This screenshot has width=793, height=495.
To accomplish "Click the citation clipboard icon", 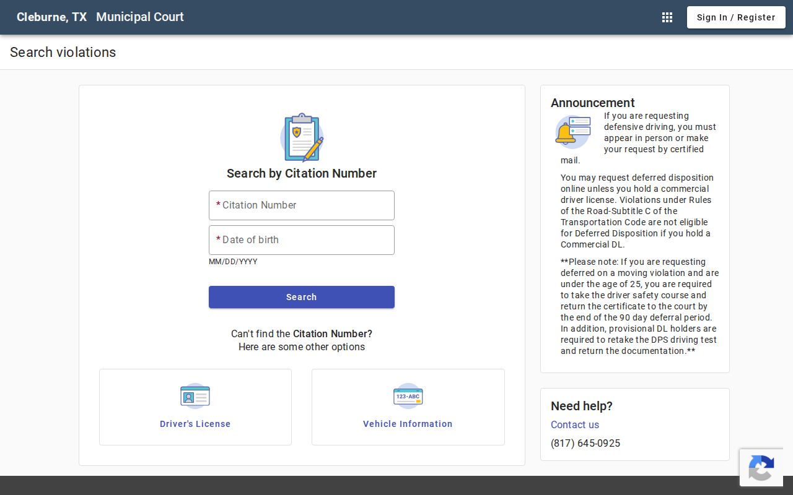I will [302, 137].
